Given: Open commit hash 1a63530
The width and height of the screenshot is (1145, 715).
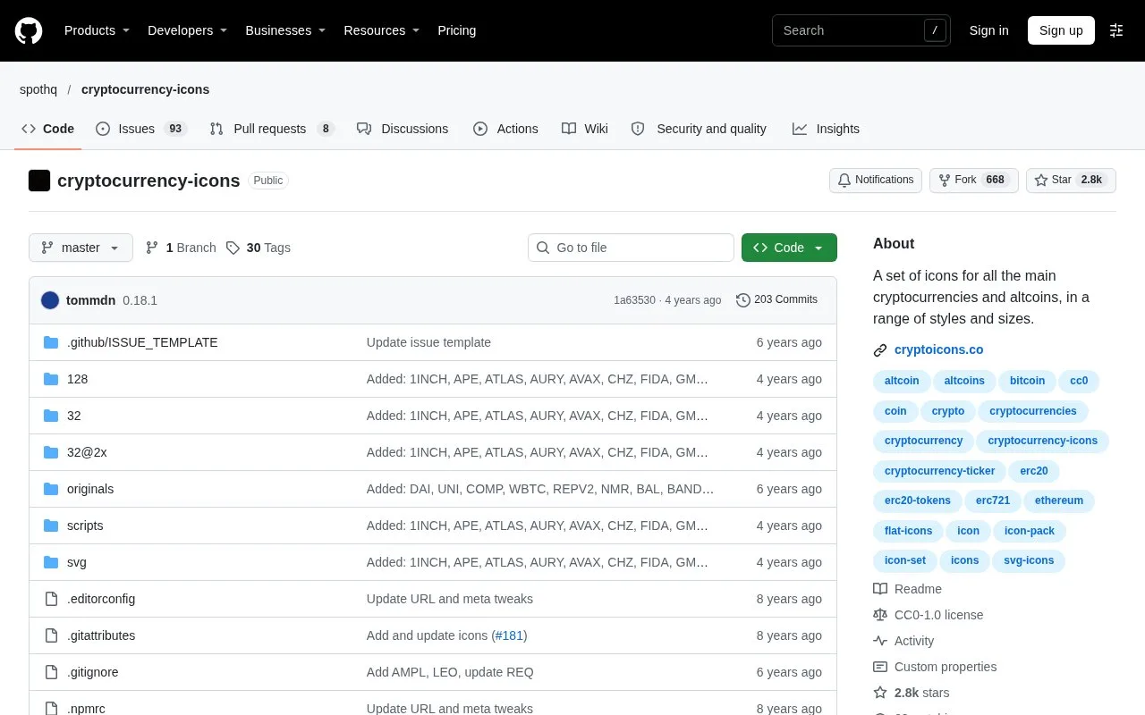Looking at the screenshot, I should point(634,300).
